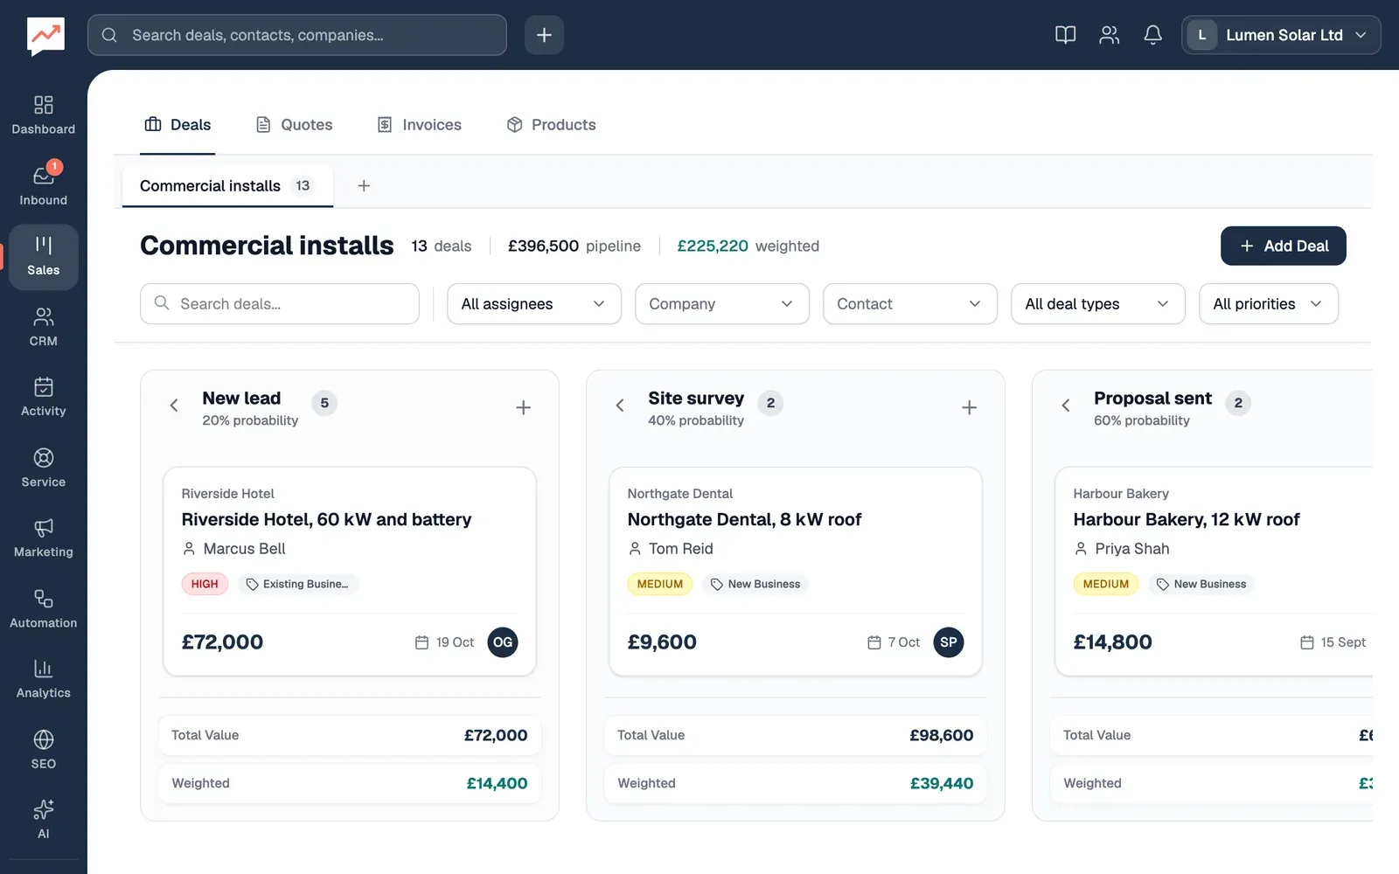Collapse the Site survey column
This screenshot has height=874, width=1399.
click(620, 406)
